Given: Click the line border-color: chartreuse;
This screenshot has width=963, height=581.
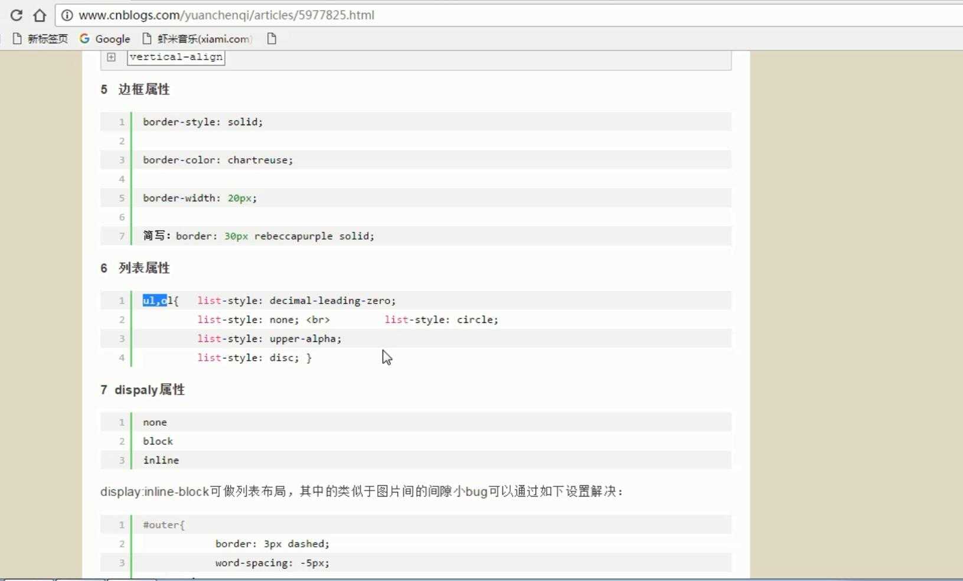Looking at the screenshot, I should (x=217, y=160).
